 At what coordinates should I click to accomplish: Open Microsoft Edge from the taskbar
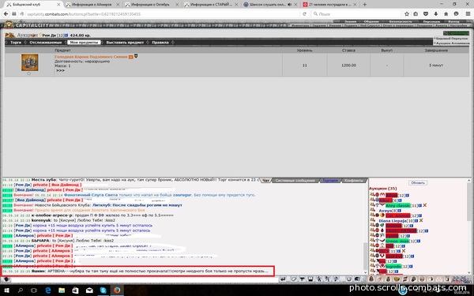[47, 290]
